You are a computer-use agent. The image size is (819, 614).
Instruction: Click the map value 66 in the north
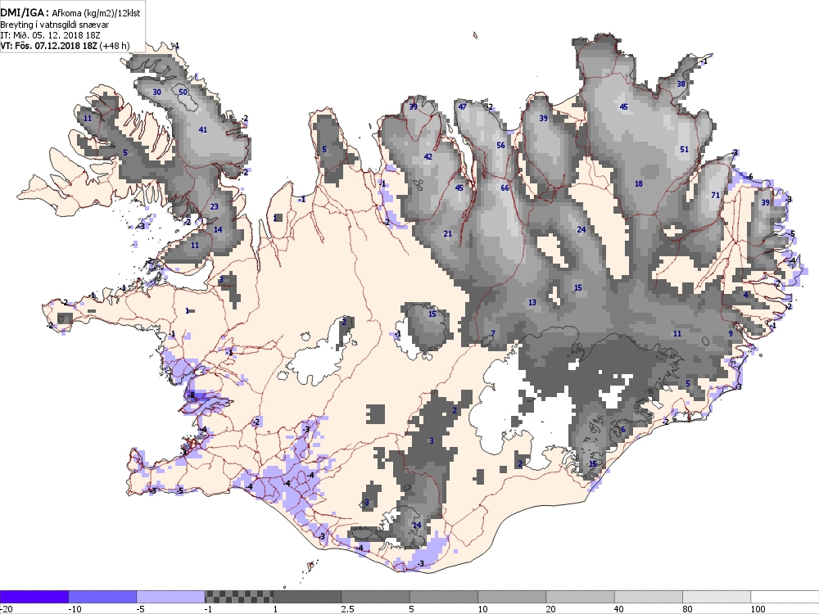(505, 188)
